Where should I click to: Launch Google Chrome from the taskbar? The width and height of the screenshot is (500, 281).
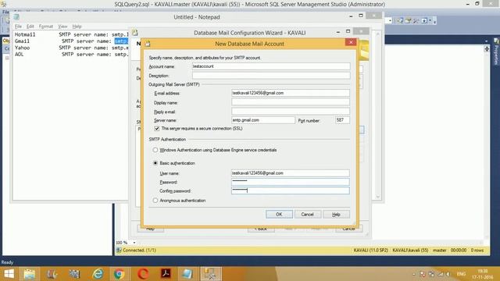120,274
